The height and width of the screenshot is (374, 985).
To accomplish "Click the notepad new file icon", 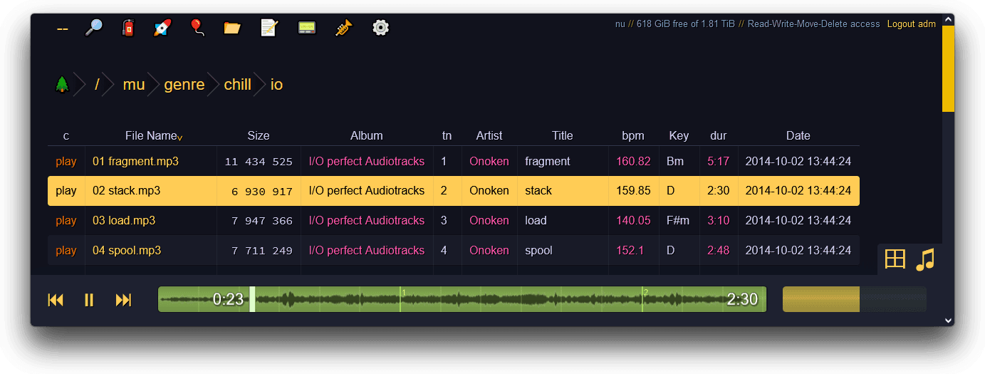I will click(x=269, y=28).
